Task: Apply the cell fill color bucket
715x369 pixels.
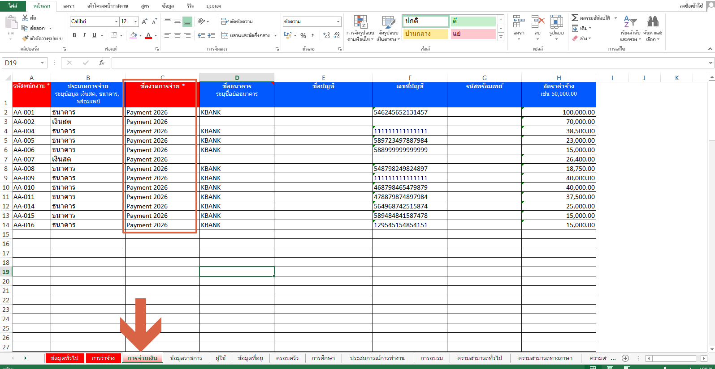Action: click(133, 35)
